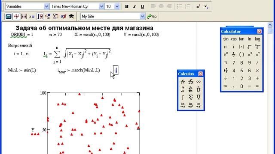Toggle italic formatting

point(134,7)
